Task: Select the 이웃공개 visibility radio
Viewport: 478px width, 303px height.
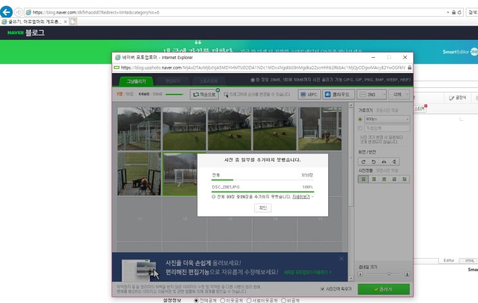Action: 223,300
